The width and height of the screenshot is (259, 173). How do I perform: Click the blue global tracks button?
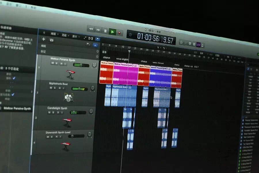95,45
